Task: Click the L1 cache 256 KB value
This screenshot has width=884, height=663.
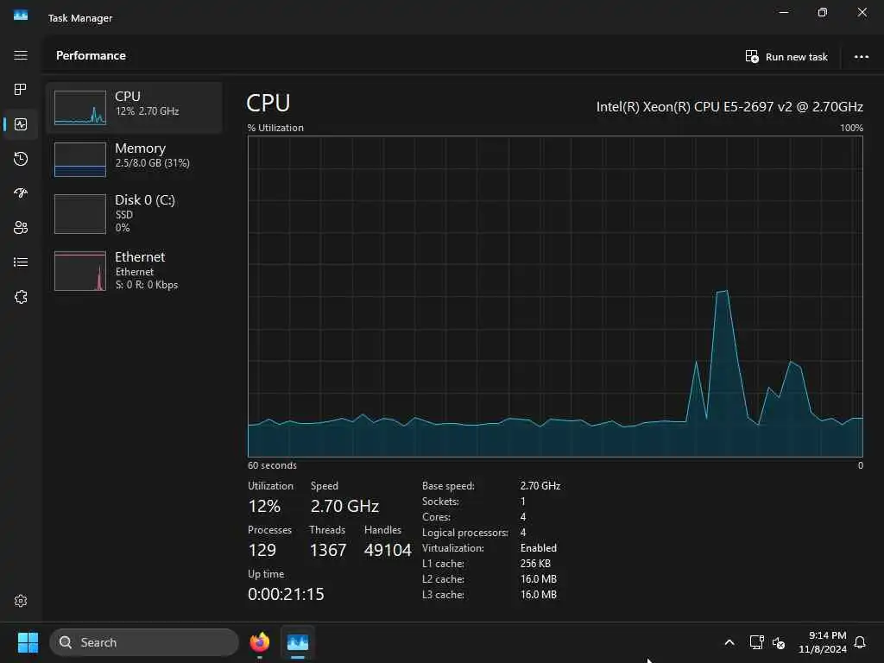Action: (535, 563)
